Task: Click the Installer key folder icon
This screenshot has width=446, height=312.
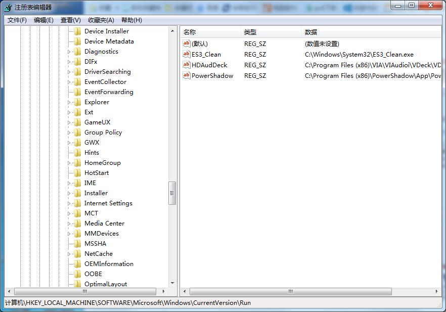Action: [77, 193]
